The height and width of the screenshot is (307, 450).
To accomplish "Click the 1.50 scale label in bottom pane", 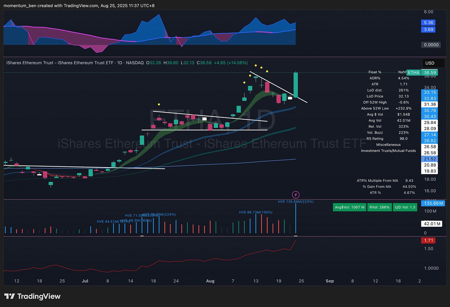I will [428, 249].
